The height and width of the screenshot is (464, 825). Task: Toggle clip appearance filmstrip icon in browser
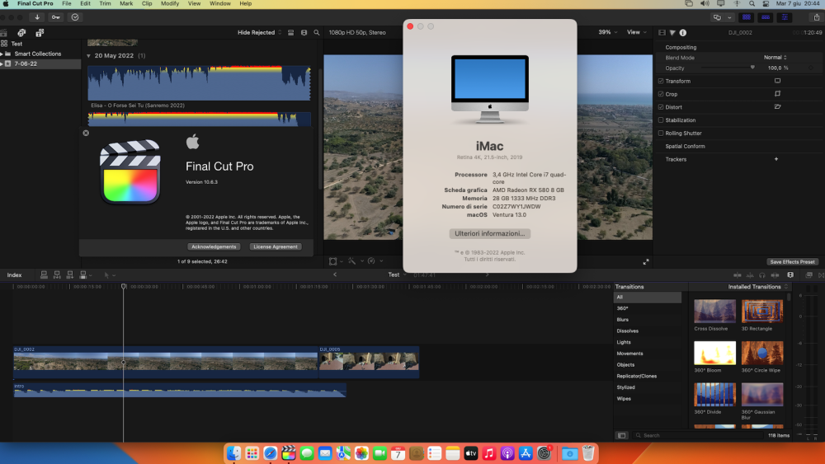[x=304, y=33]
